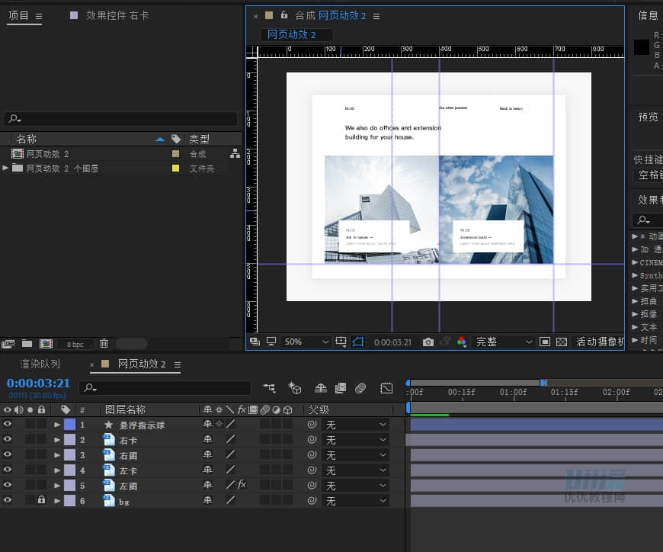The width and height of the screenshot is (663, 552).
Task: Open the composition flowchart mini icon in timeline
Action: pyautogui.click(x=269, y=388)
